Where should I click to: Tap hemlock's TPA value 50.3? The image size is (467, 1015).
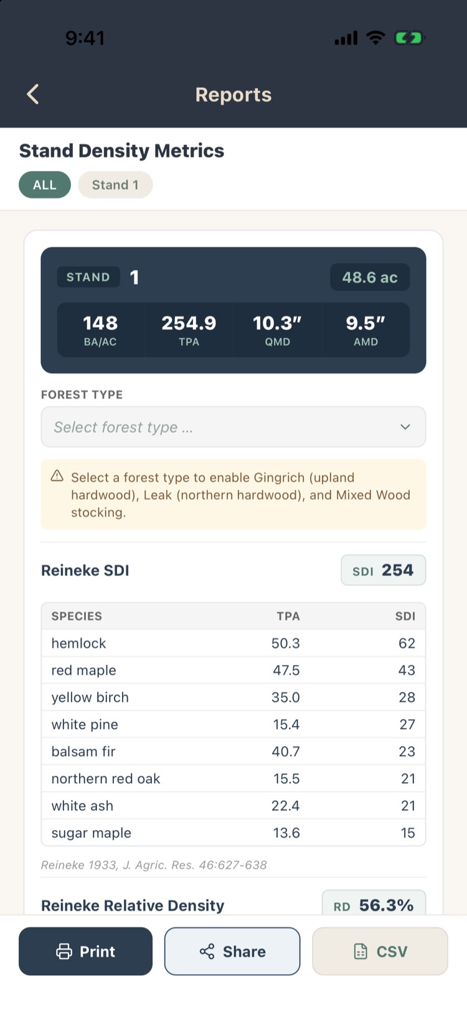point(286,643)
